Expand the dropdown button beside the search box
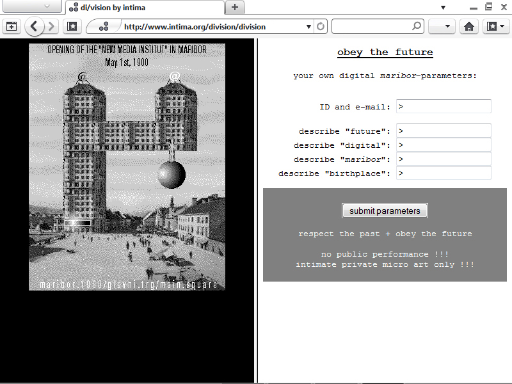This screenshot has width=512, height=384. click(x=441, y=27)
